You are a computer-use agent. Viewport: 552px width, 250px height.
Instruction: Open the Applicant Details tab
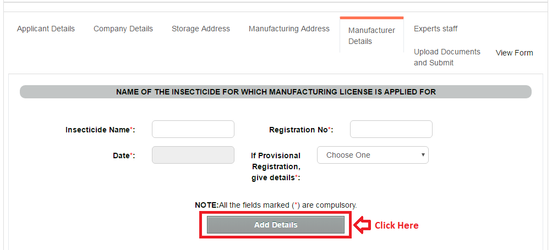[46, 29]
